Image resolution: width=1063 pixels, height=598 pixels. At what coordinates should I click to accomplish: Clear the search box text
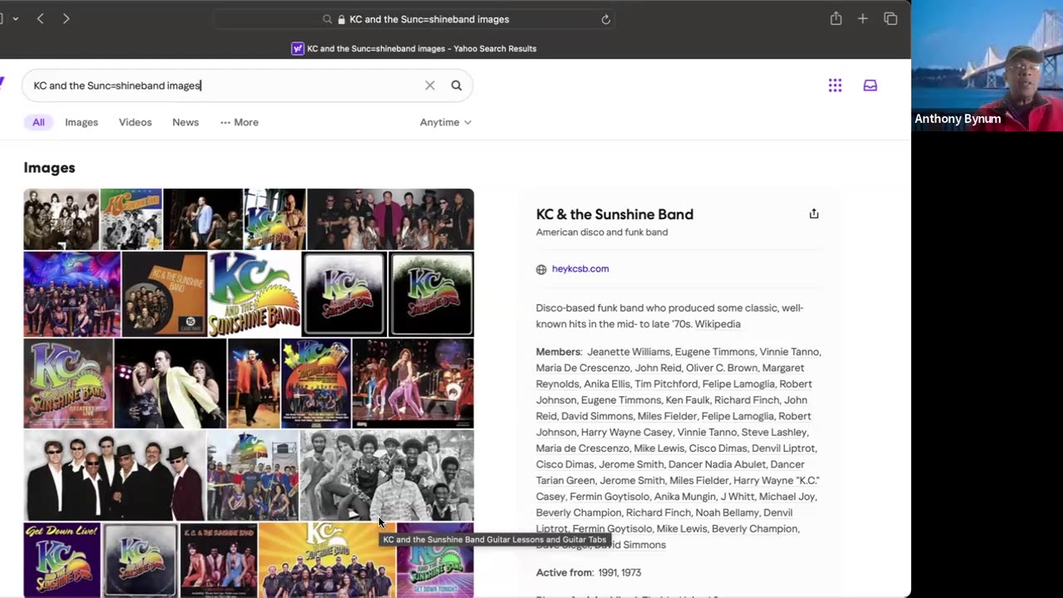coord(429,86)
